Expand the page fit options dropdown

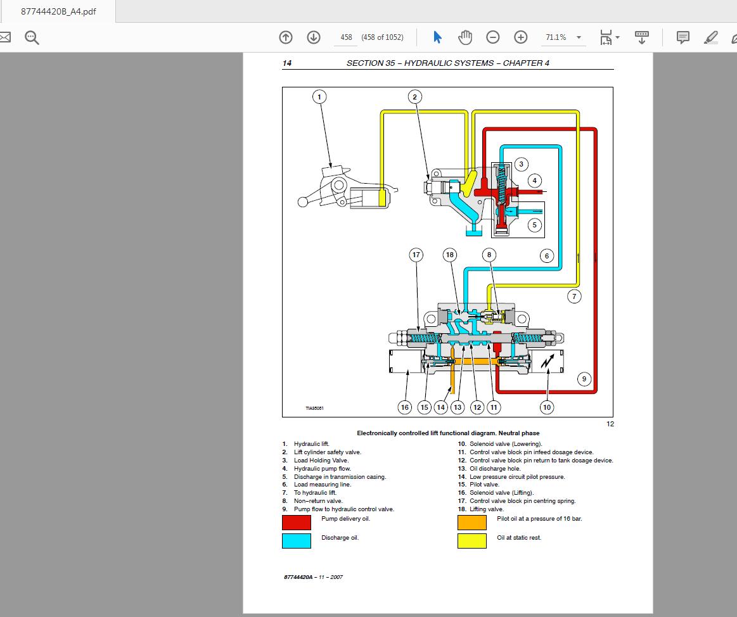[617, 37]
